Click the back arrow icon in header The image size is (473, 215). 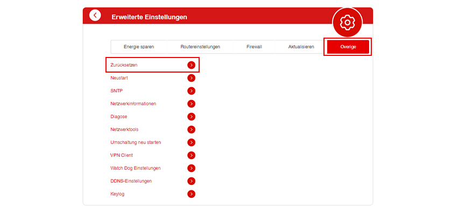click(95, 16)
